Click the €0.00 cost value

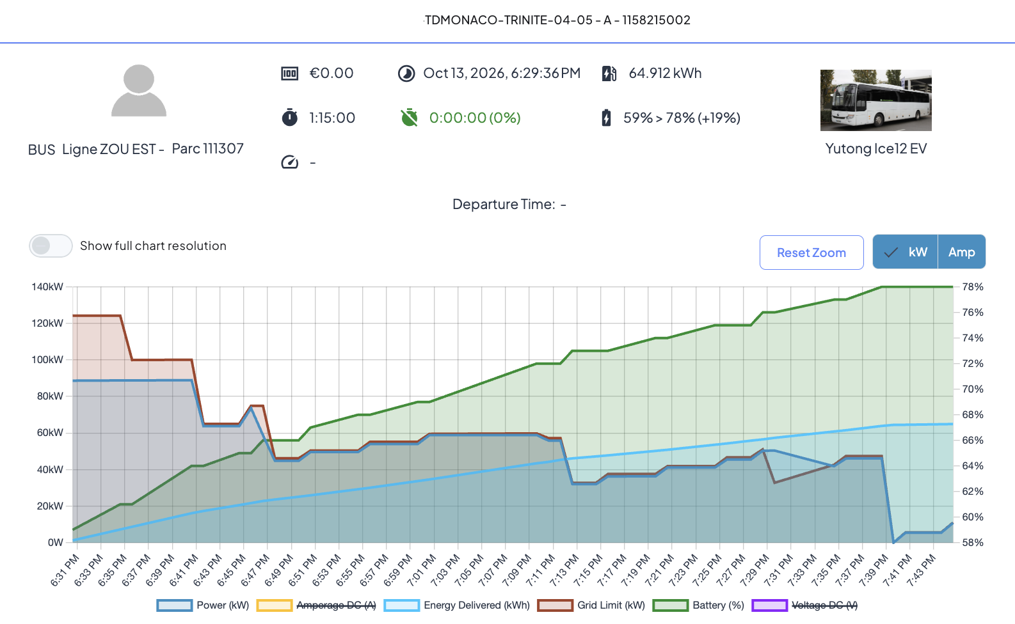pyautogui.click(x=332, y=74)
